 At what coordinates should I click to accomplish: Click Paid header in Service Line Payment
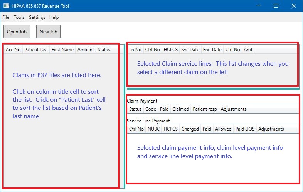[x=207, y=129]
